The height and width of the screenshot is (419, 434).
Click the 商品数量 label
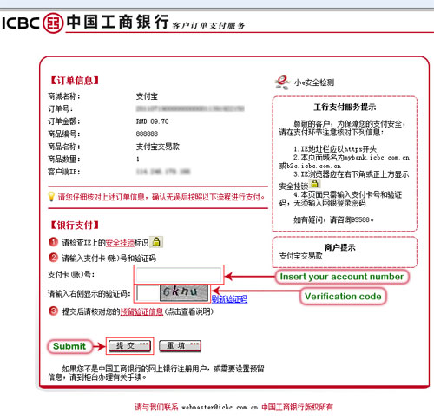click(x=64, y=159)
